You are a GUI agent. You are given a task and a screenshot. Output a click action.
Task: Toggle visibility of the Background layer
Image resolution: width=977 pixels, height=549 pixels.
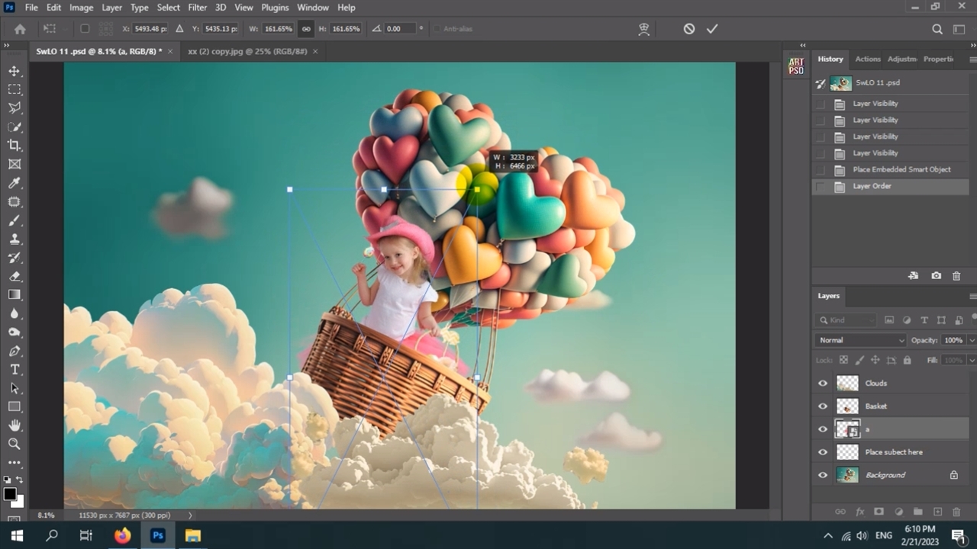pos(823,475)
